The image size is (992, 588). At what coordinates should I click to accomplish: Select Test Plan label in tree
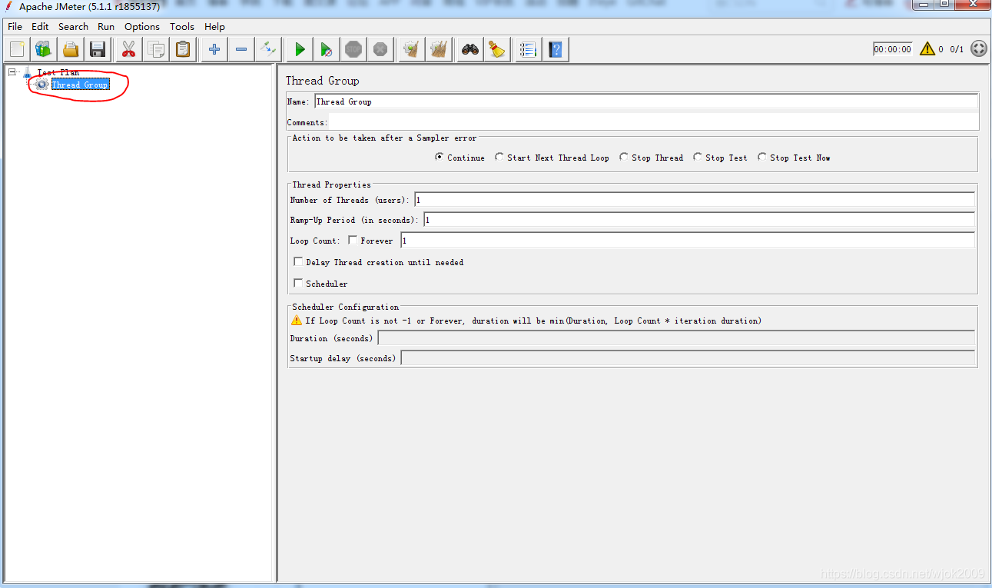(x=58, y=72)
